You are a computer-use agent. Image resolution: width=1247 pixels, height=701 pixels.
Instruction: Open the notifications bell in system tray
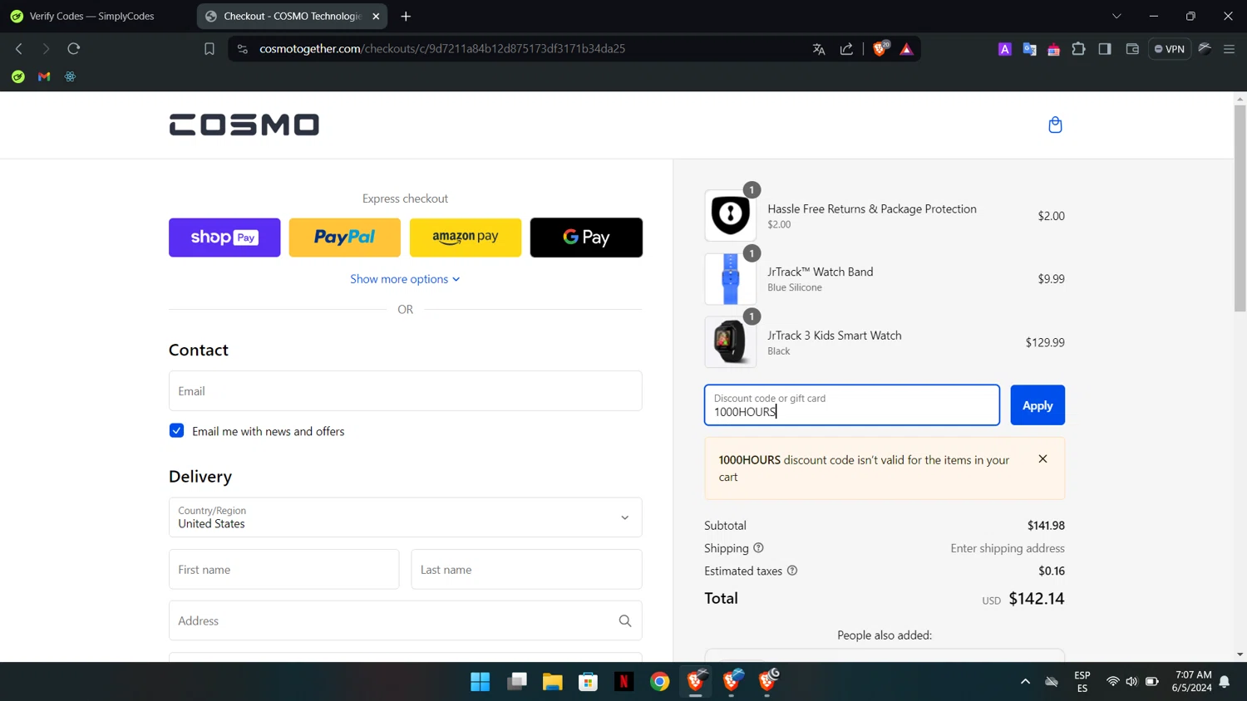(x=1225, y=682)
